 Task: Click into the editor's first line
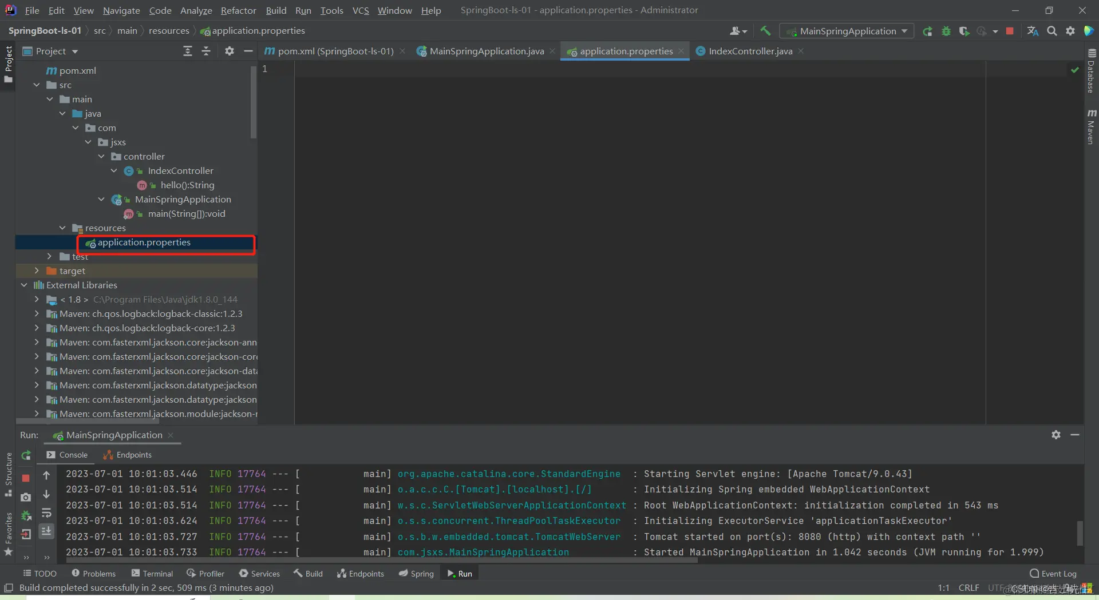tap(640, 69)
